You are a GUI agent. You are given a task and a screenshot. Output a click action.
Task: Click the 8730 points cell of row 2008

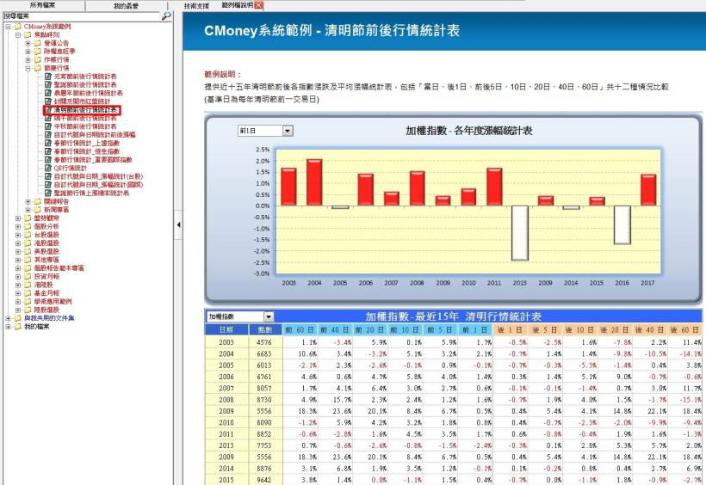265,400
